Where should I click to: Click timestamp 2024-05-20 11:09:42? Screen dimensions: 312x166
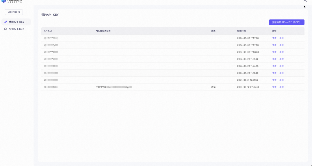click(x=248, y=59)
